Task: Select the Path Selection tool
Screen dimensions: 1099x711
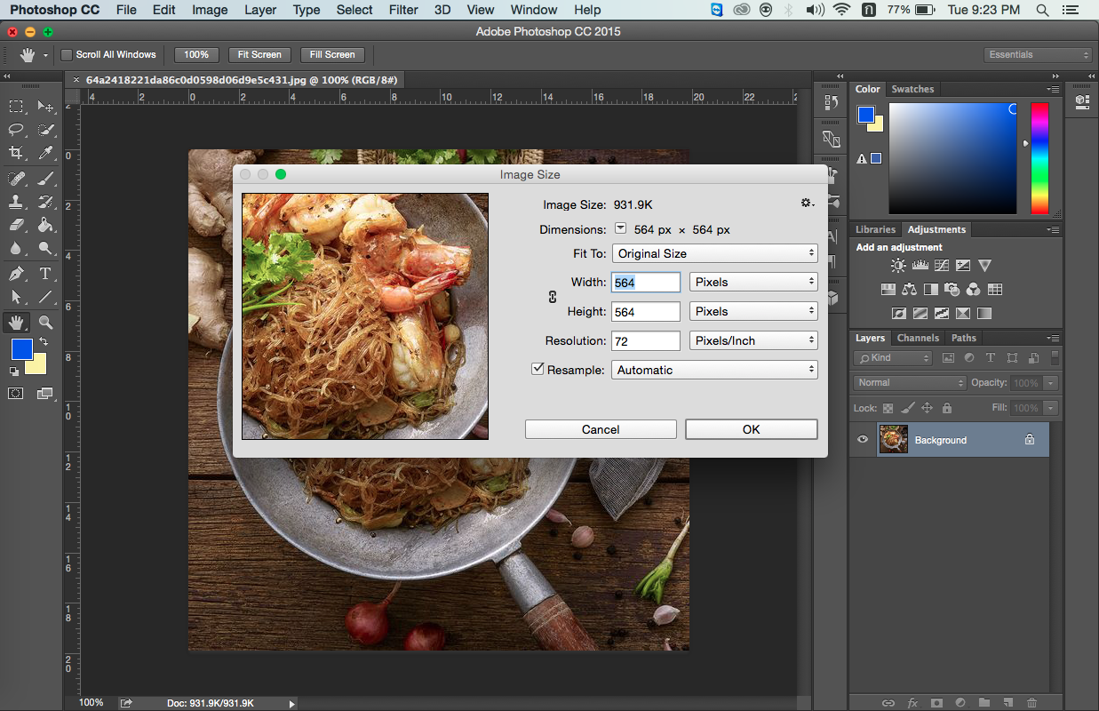Action: click(16, 297)
